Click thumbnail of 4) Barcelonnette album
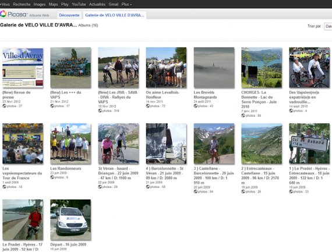 pyautogui.click(x=166, y=143)
